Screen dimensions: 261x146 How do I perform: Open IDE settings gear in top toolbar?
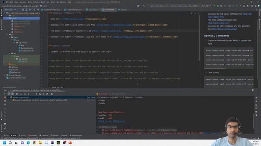point(256,6)
